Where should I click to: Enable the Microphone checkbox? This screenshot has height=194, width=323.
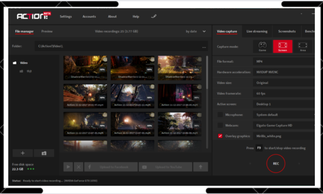pyautogui.click(x=220, y=115)
